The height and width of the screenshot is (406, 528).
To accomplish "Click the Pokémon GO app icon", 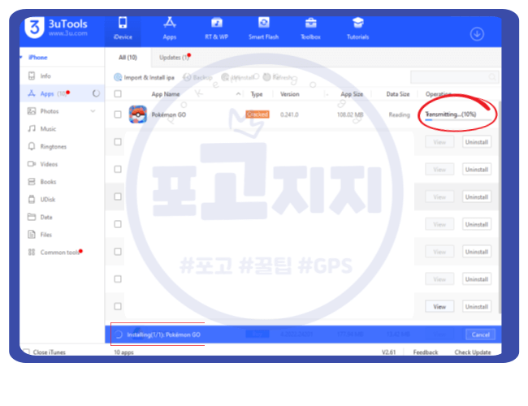I will [x=138, y=114].
